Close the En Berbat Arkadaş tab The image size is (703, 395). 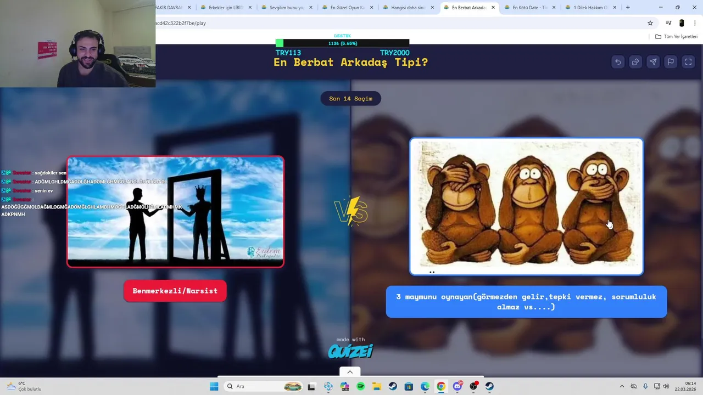pos(493,8)
